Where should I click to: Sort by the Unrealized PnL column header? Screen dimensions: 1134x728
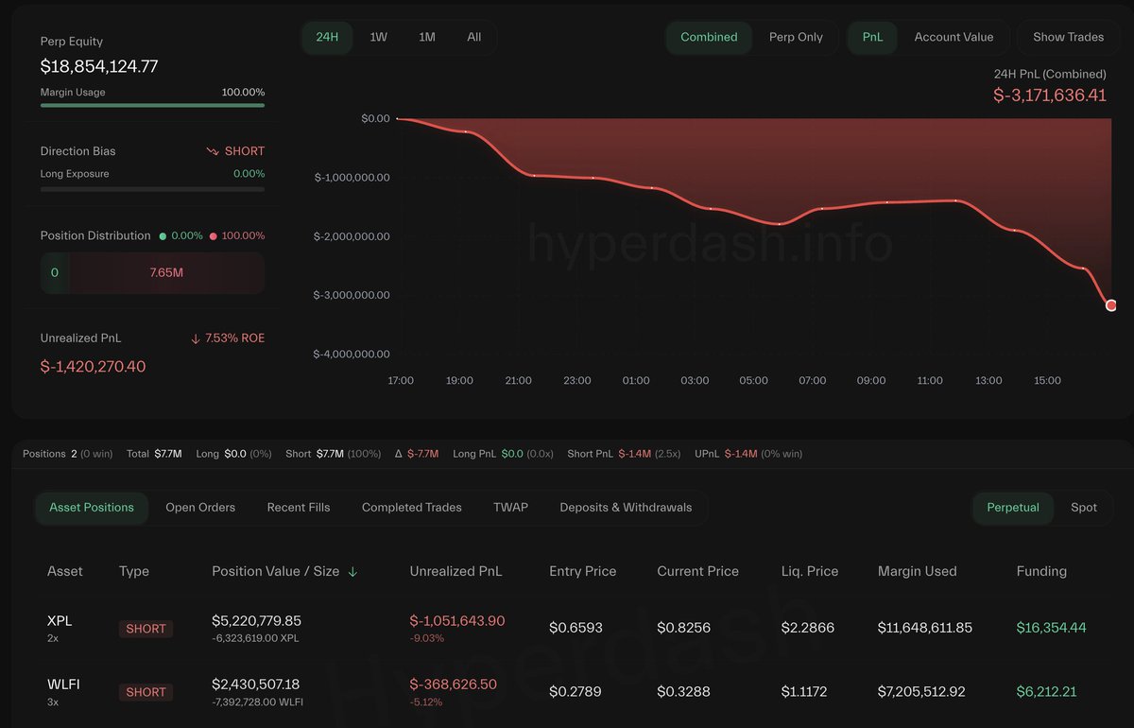point(455,571)
